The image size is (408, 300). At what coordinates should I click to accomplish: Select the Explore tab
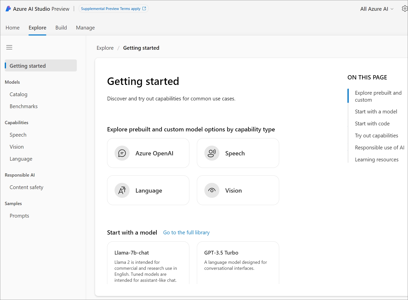[38, 28]
